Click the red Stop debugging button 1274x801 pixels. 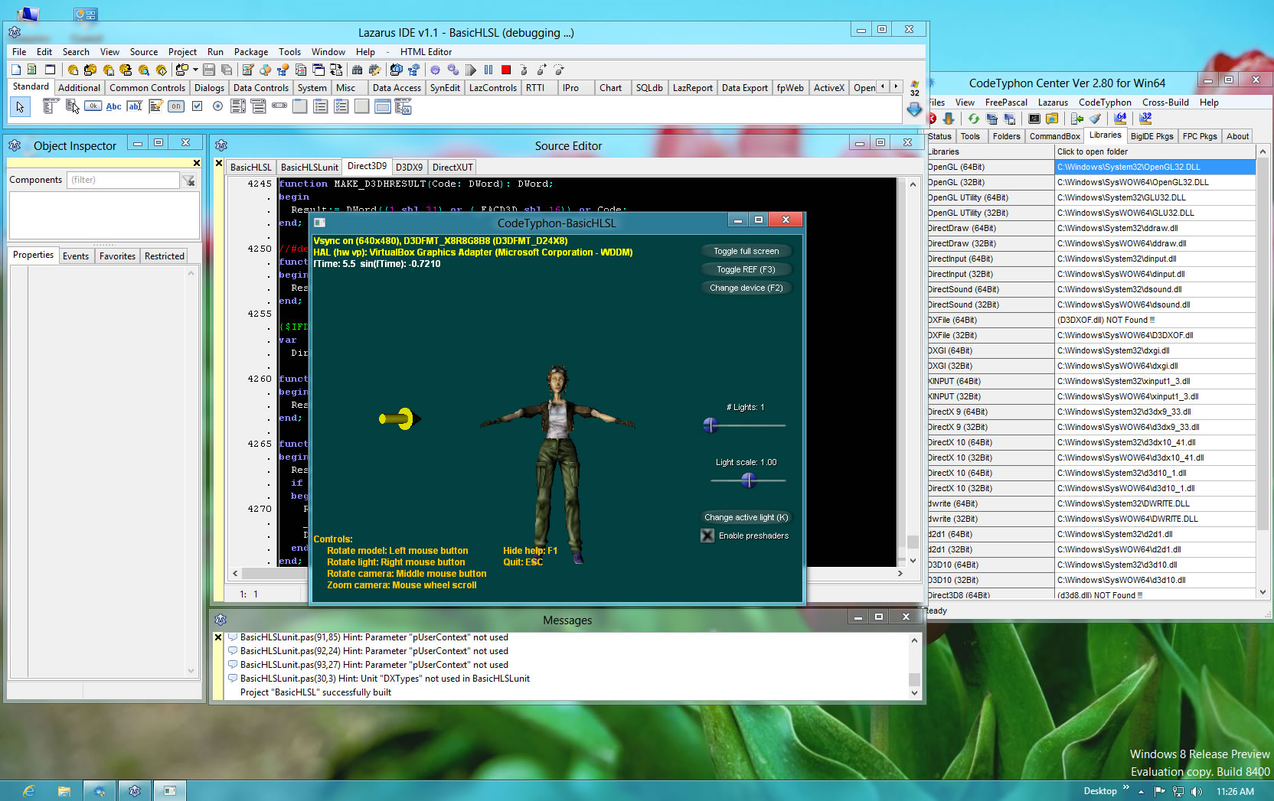tap(506, 70)
